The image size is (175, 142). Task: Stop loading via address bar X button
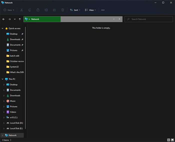(119, 19)
